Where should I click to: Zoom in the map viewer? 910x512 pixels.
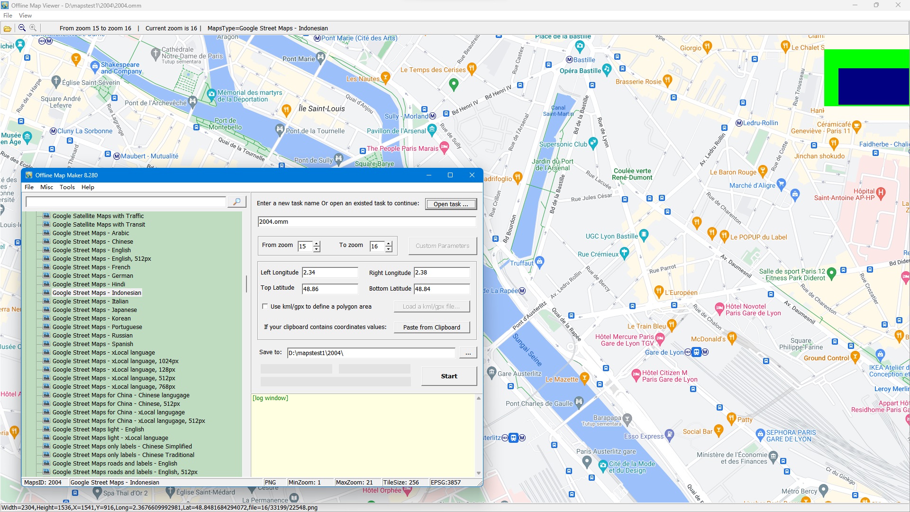[33, 28]
